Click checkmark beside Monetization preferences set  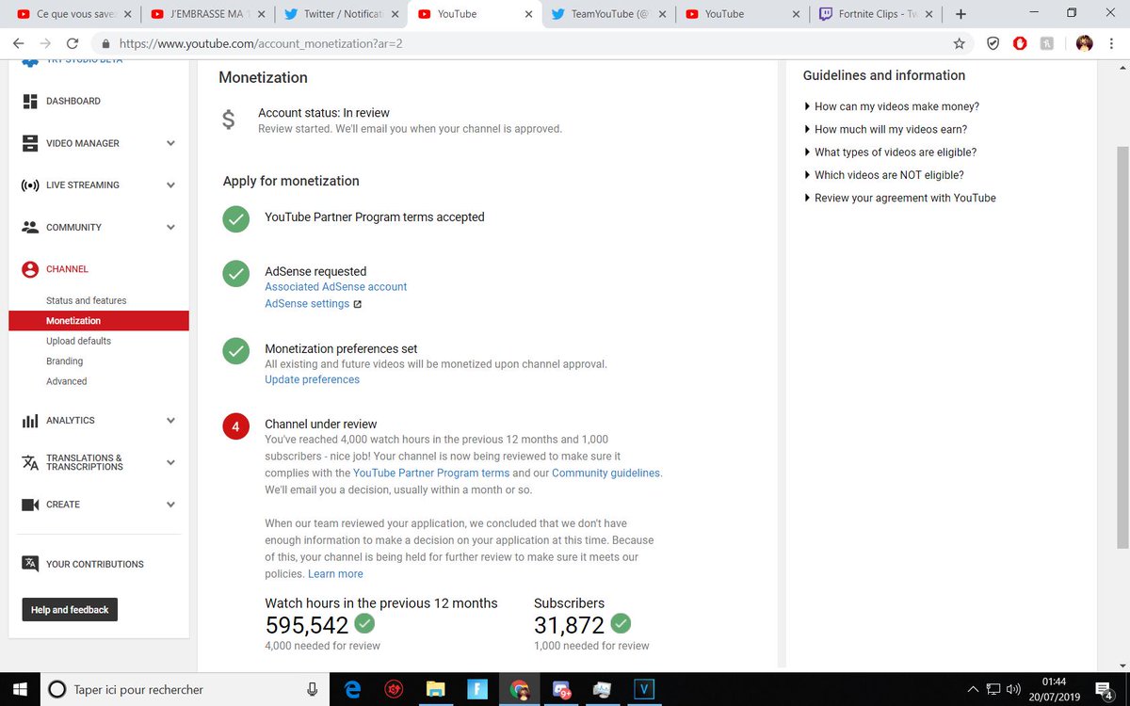pos(235,351)
